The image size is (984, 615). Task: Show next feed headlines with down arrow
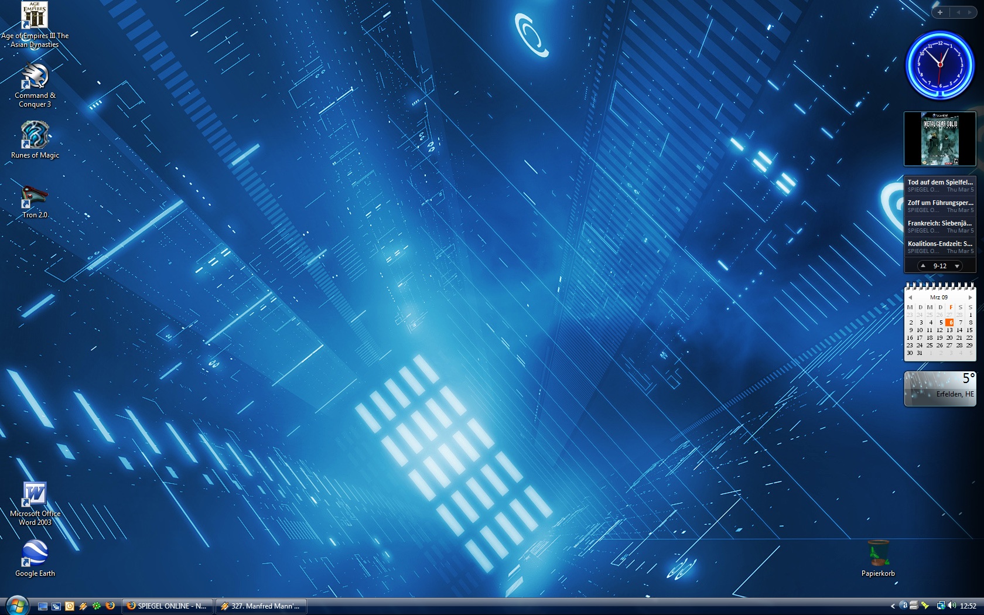[x=957, y=266]
